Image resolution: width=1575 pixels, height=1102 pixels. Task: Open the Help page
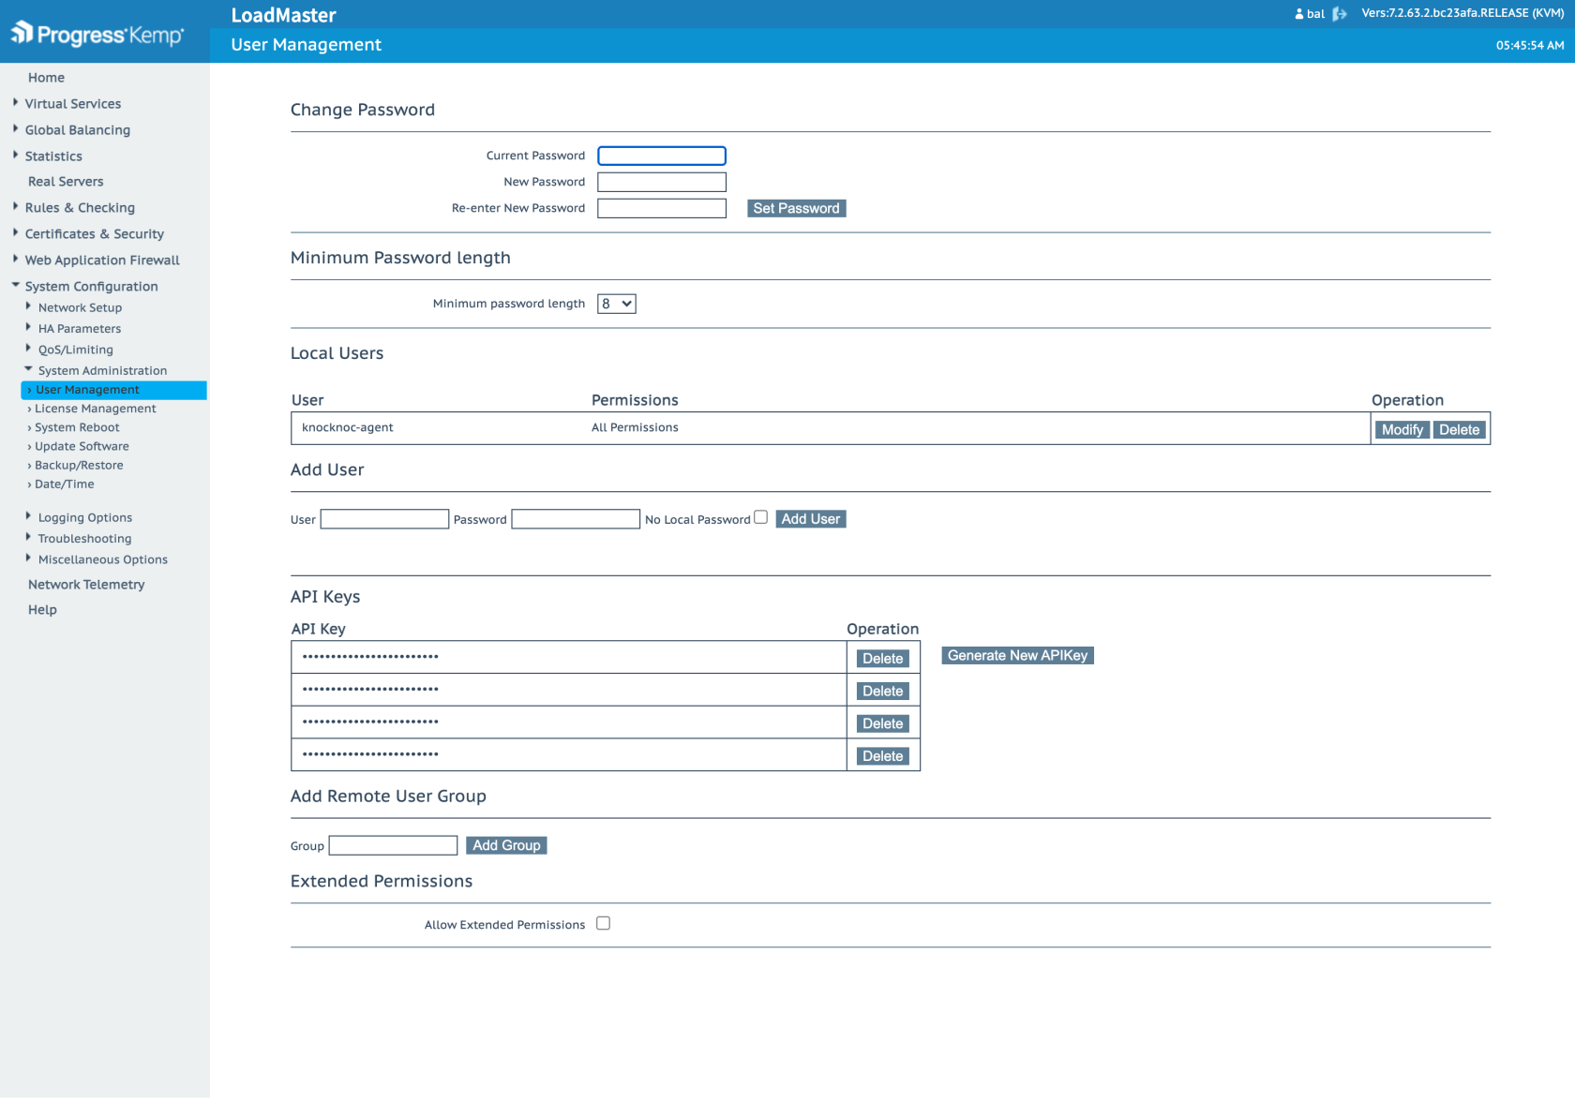pyautogui.click(x=42, y=610)
